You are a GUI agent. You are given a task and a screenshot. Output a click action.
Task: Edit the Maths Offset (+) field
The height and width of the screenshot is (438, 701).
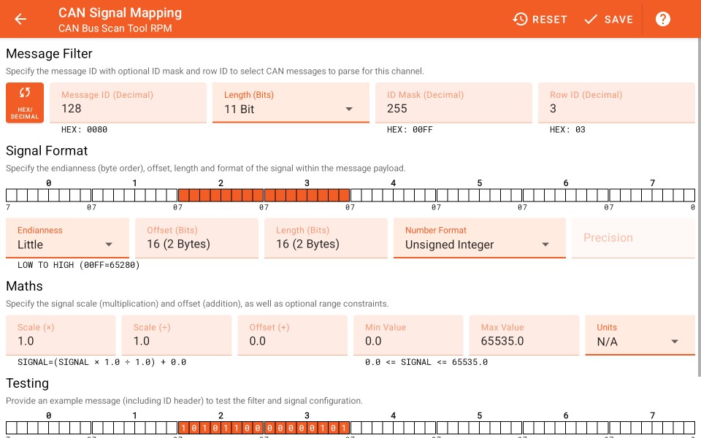(292, 335)
